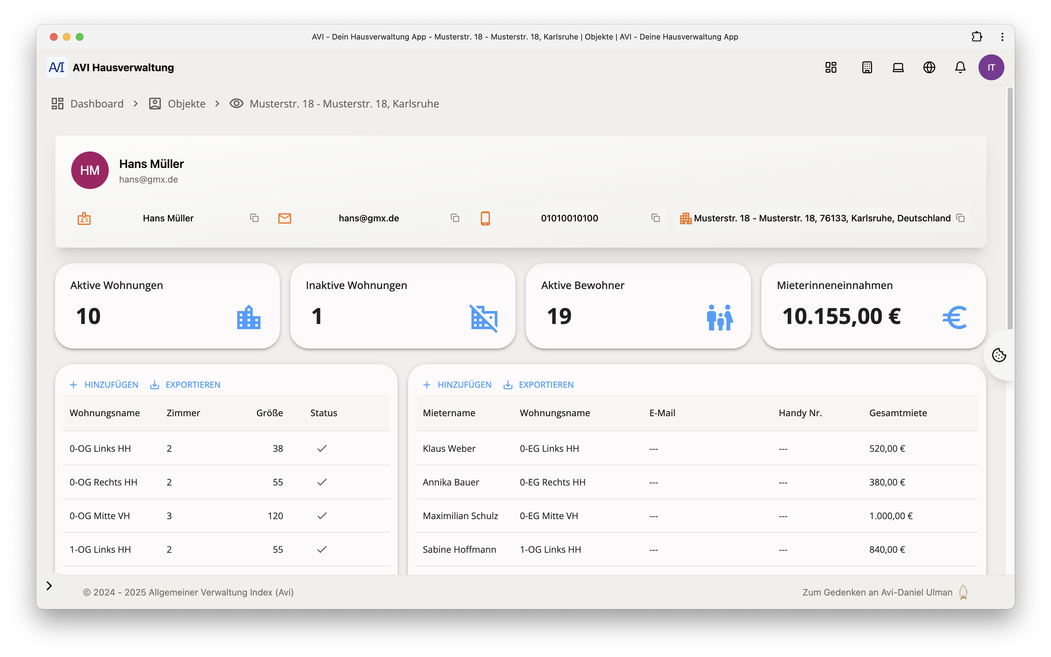Navigate to Objekte breadcrumb
The height and width of the screenshot is (657, 1051).
(x=186, y=104)
